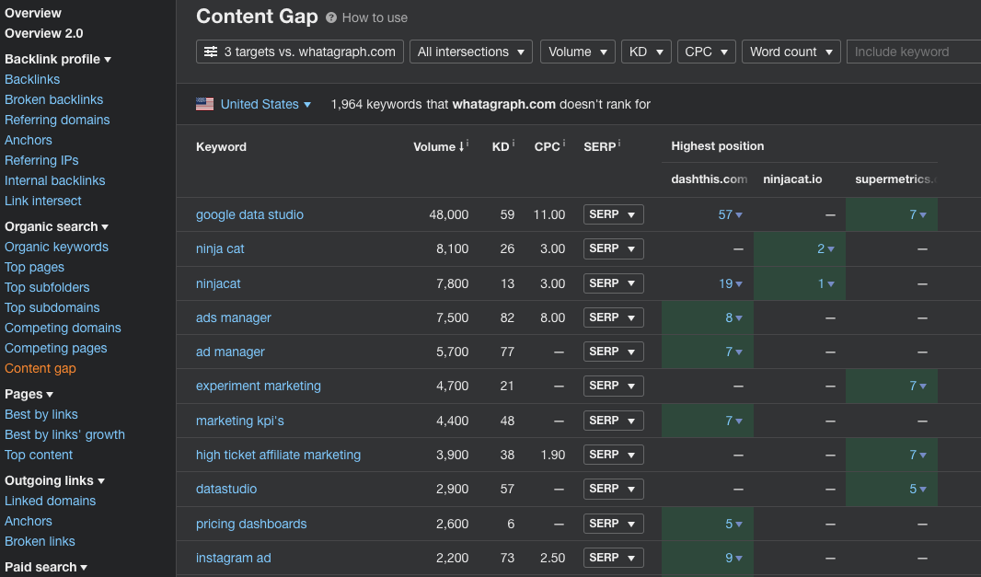Open Link intersect report
This screenshot has height=577, width=981.
click(x=43, y=201)
